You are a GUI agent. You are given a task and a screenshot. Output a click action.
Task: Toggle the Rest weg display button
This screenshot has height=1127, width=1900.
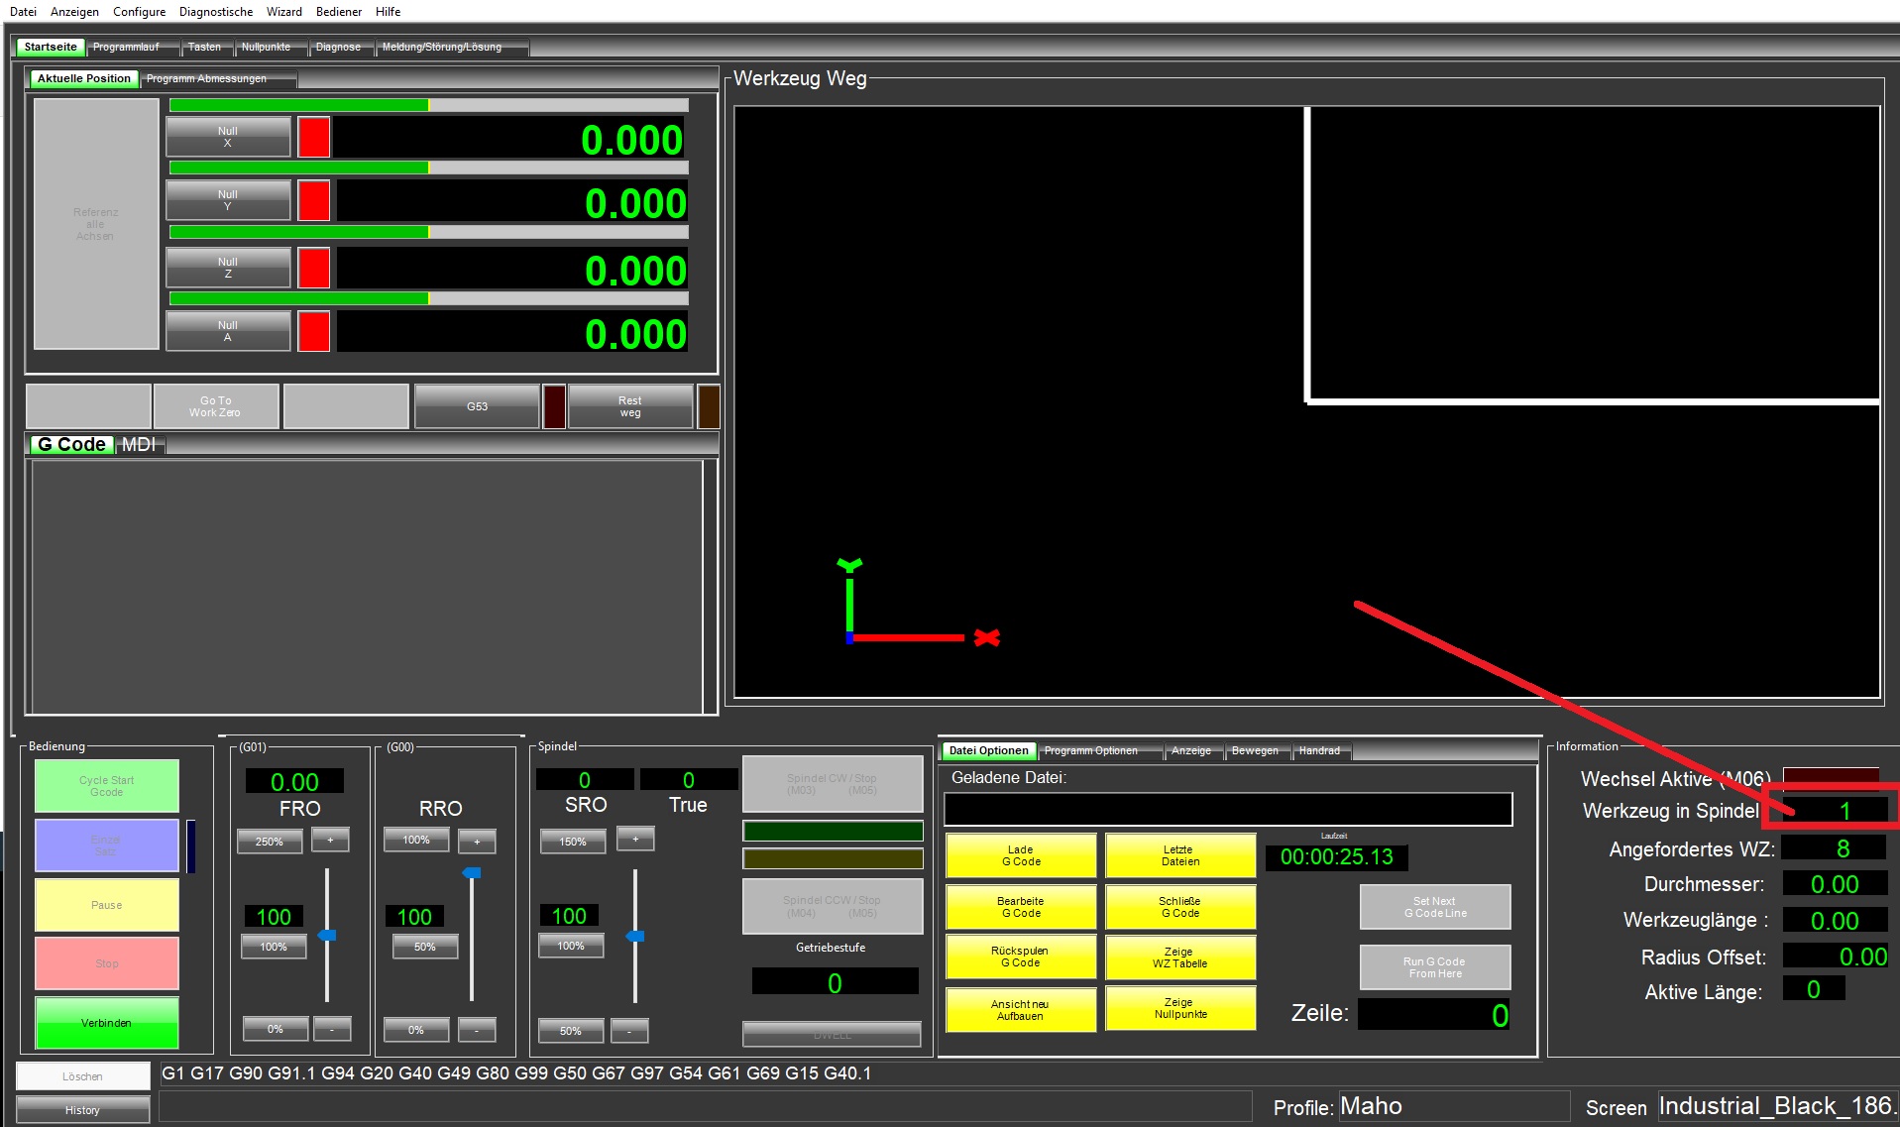click(629, 406)
